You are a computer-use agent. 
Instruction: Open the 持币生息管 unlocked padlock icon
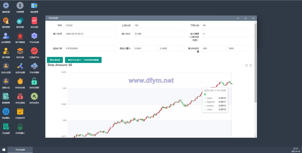click(34, 81)
